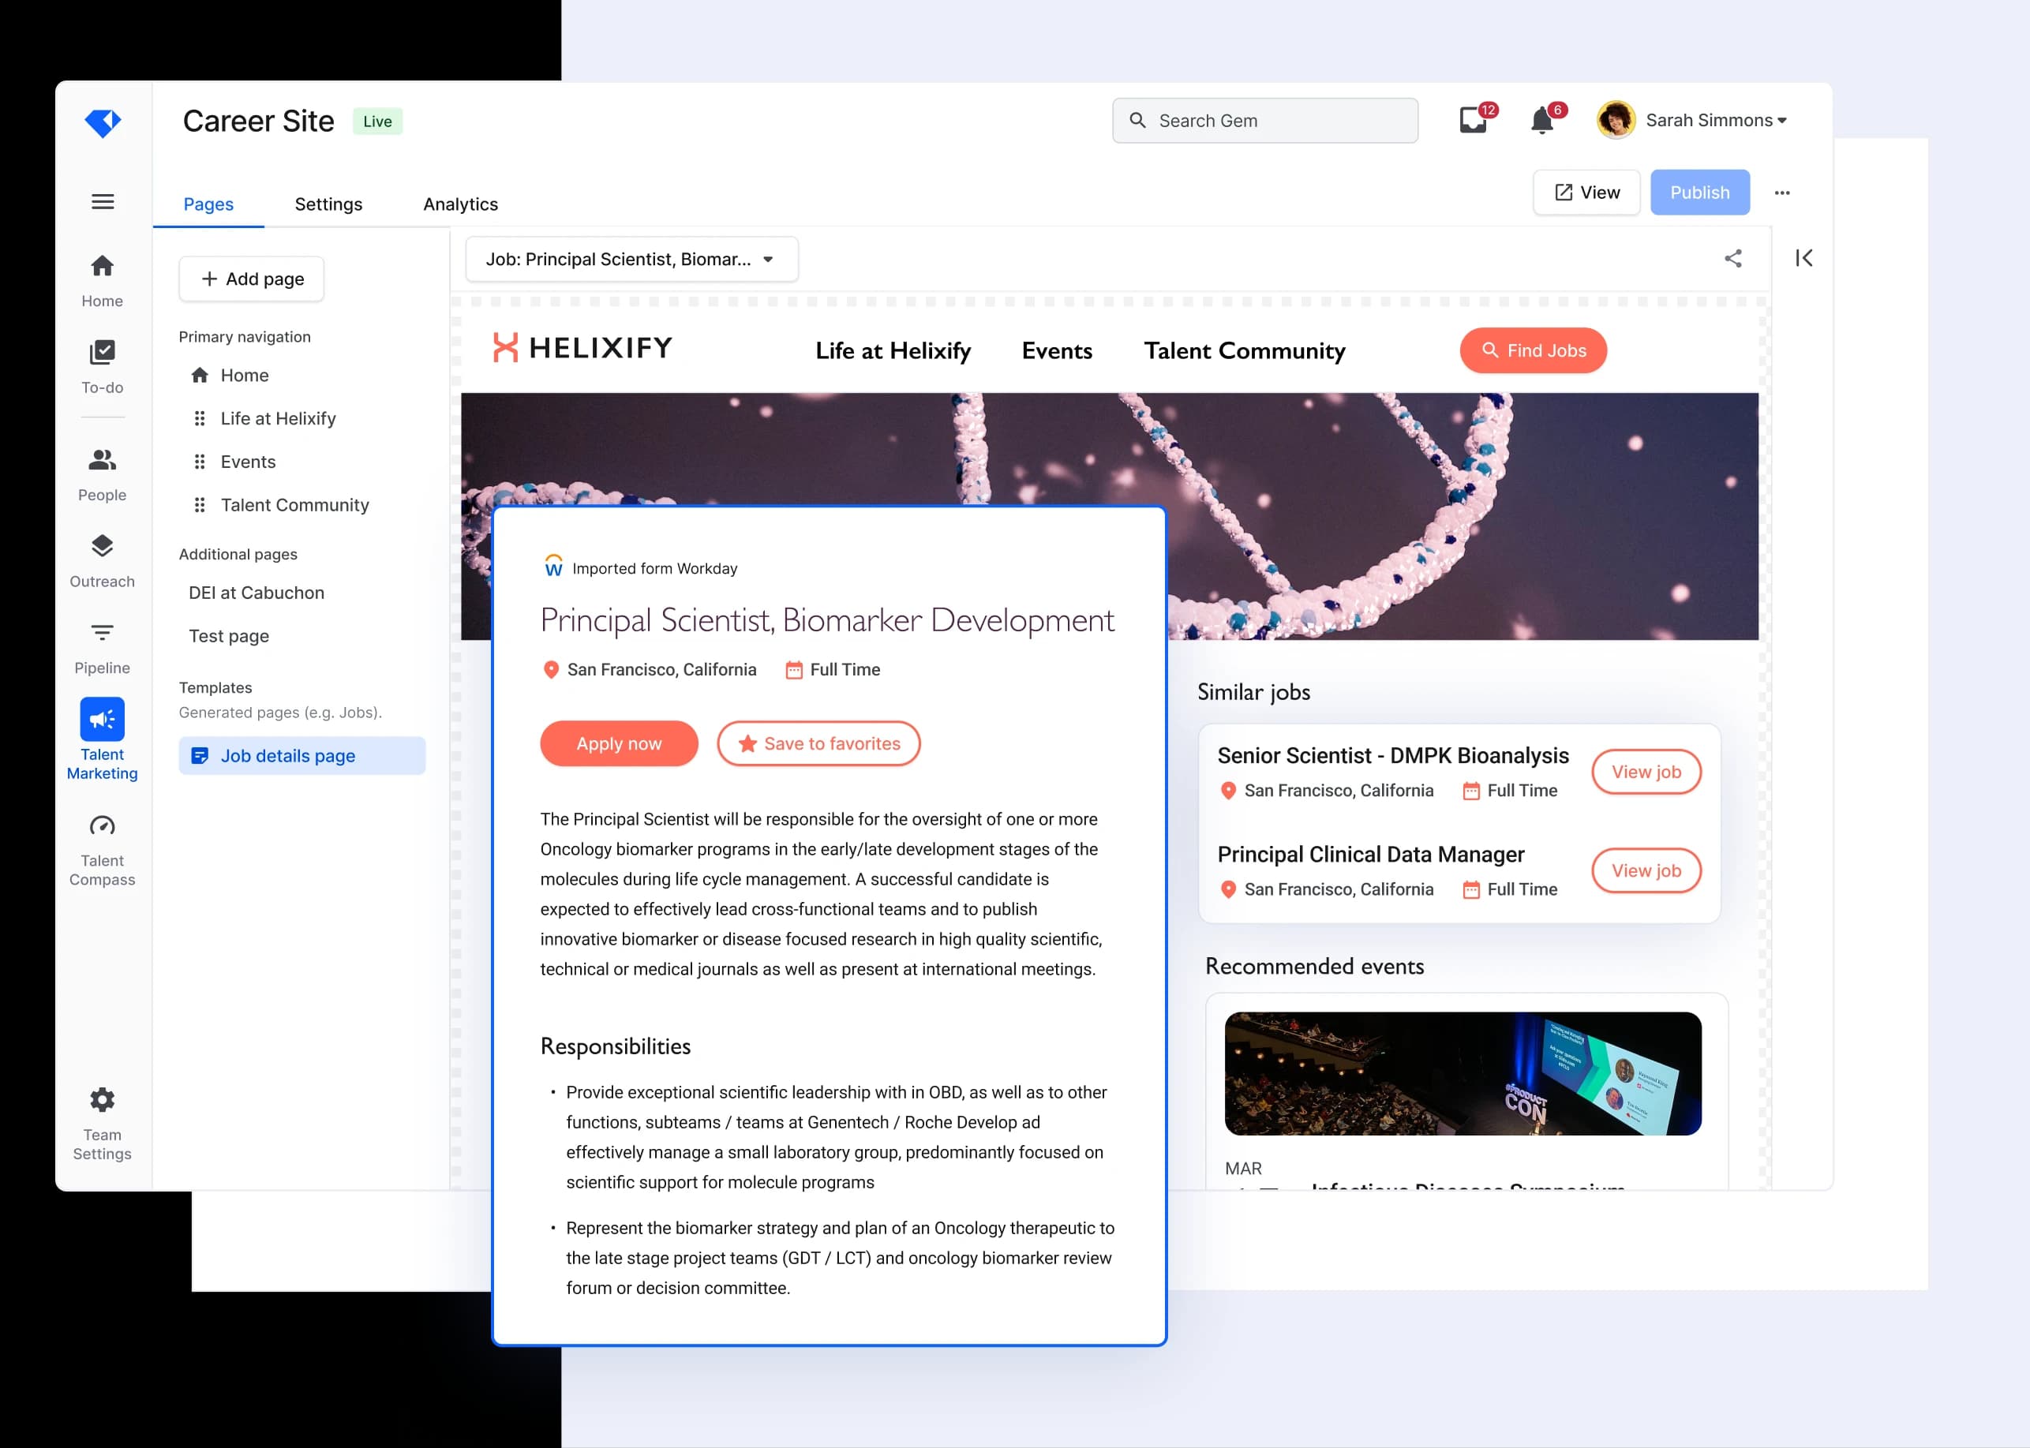
Task: Switch to the Settings tab
Action: 328,204
